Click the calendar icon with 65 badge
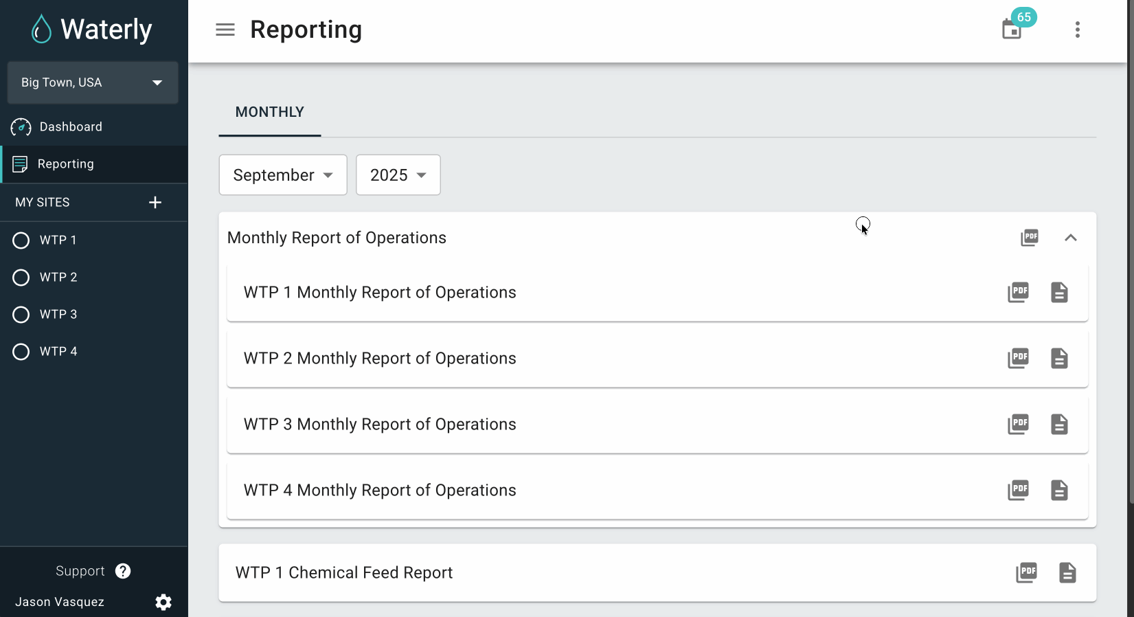This screenshot has width=1134, height=617. point(1012,30)
